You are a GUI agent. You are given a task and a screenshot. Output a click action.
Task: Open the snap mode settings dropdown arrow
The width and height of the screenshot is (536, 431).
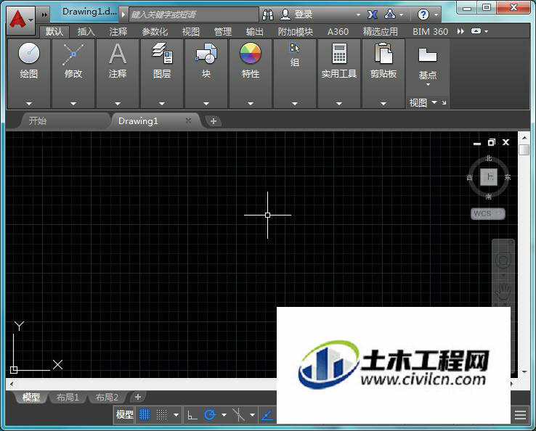[176, 415]
